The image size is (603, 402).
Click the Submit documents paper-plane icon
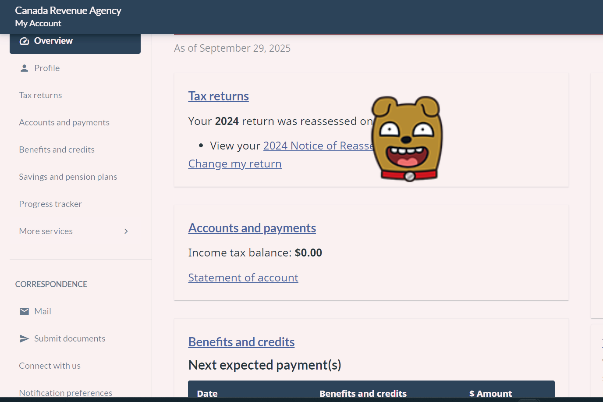[25, 338]
